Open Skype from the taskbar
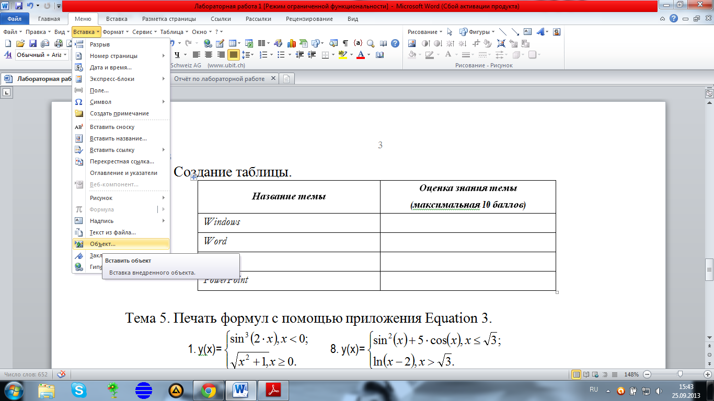Image resolution: width=714 pixels, height=401 pixels. coord(80,390)
